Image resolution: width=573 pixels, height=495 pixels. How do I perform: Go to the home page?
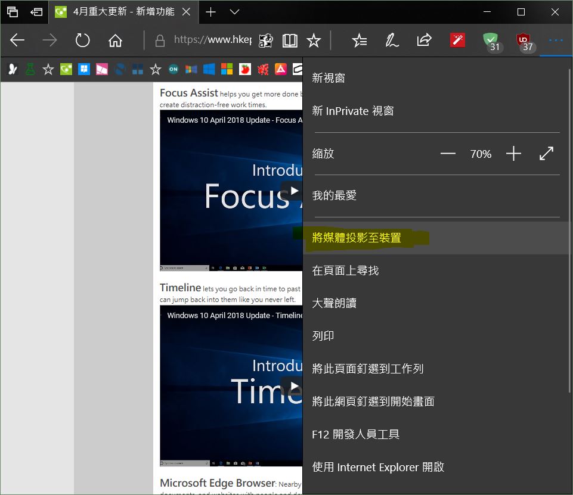click(x=115, y=40)
